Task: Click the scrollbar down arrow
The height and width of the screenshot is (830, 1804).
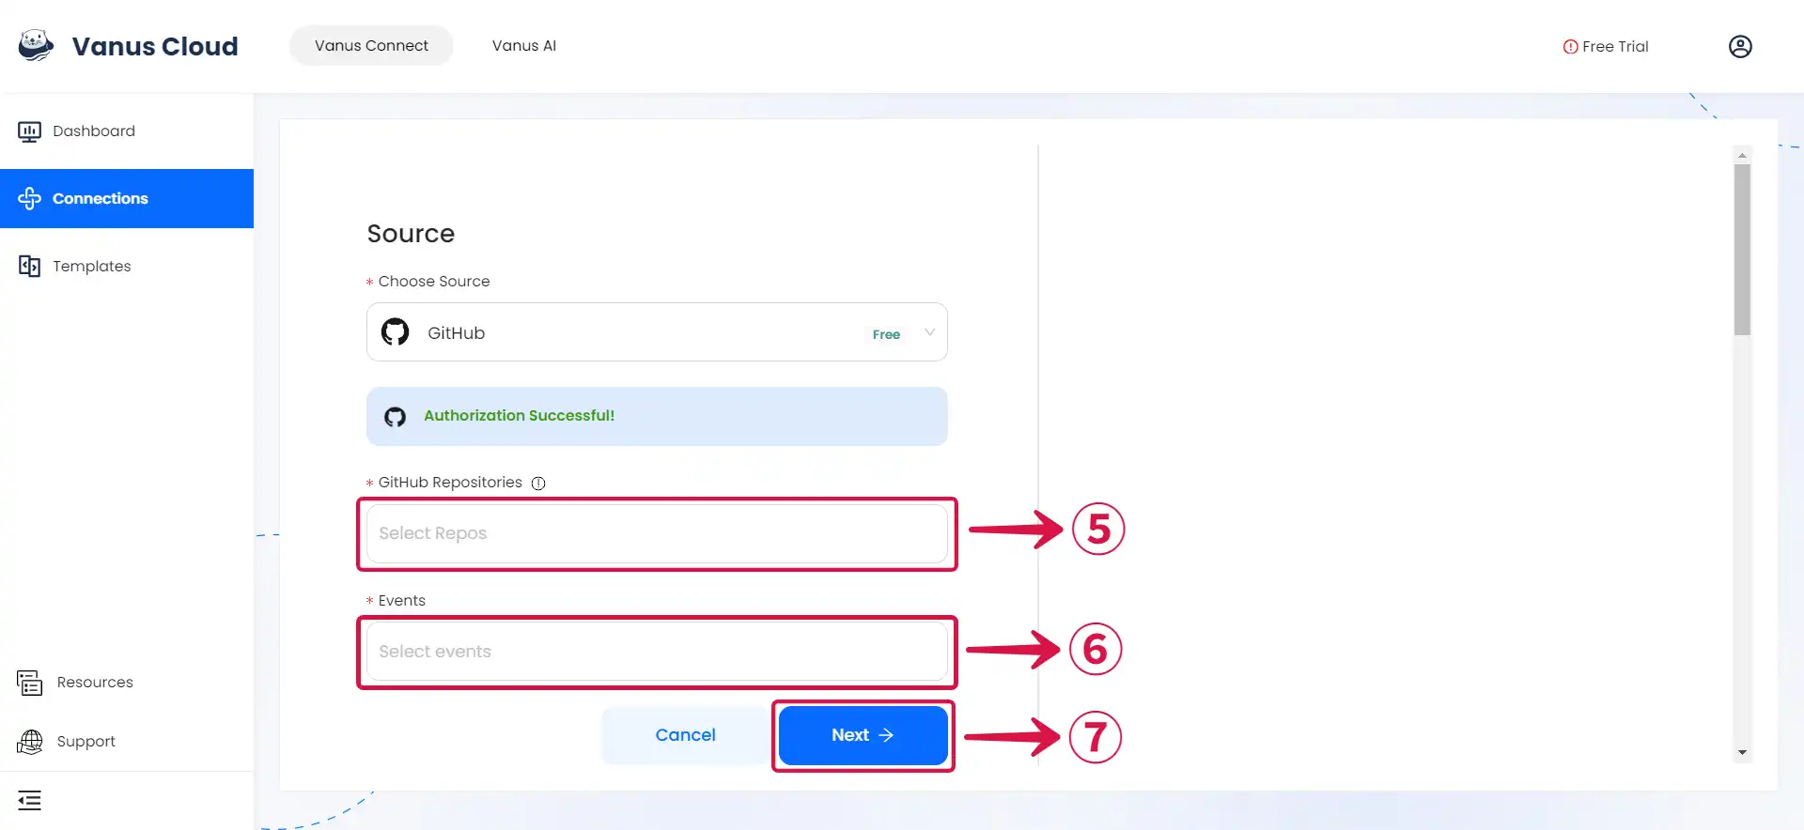Action: (1742, 752)
